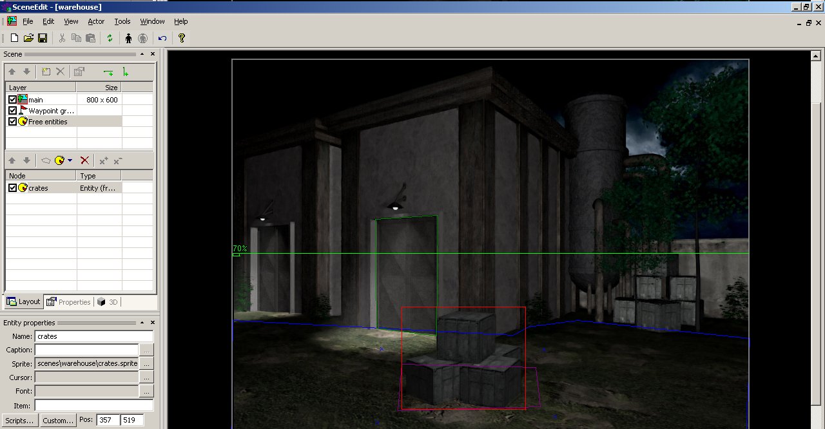Undo the last action
Image resolution: width=825 pixels, height=429 pixels.
[x=162, y=38]
